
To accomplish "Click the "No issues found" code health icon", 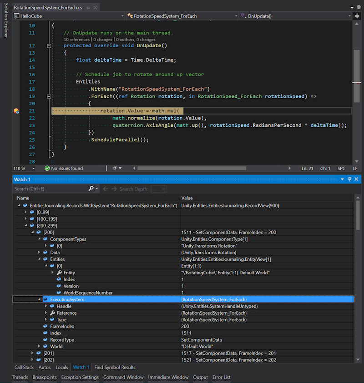I will click(x=47, y=168).
